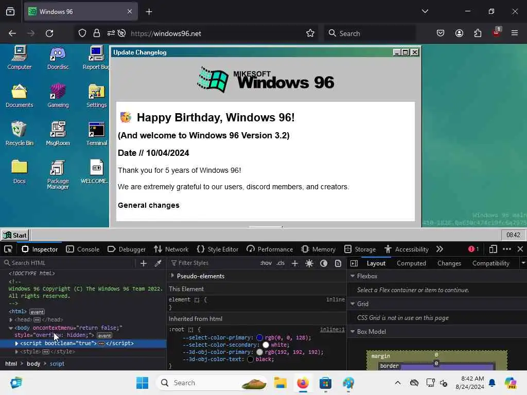527x395 pixels.
Task: Open the Package Manager icon
Action: pos(58,174)
